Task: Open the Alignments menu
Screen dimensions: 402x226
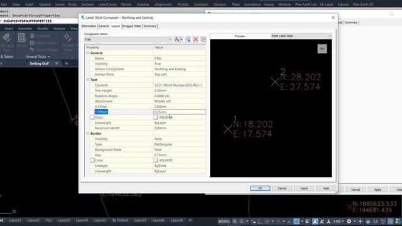Action: [x=163, y=4]
